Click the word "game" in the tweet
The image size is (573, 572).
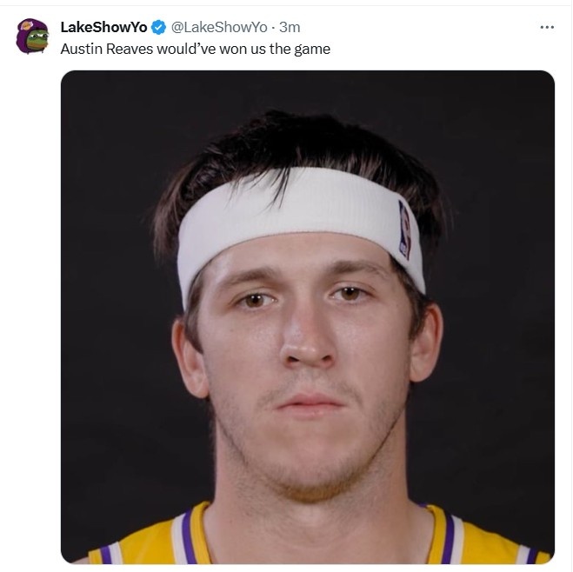pos(311,49)
